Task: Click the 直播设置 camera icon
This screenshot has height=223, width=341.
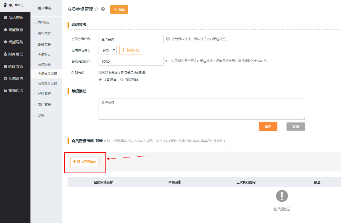Action: 5,91
